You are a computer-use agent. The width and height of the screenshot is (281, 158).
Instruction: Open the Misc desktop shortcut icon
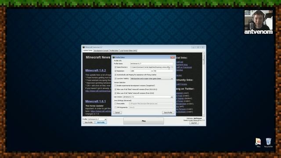pos(258,143)
